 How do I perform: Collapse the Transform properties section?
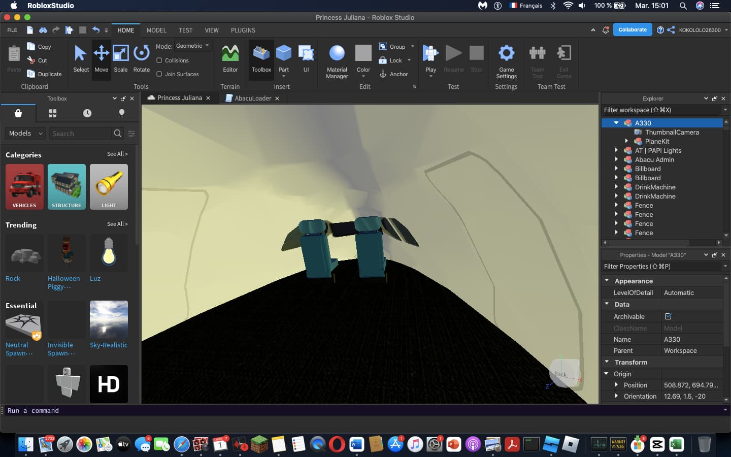tap(607, 362)
